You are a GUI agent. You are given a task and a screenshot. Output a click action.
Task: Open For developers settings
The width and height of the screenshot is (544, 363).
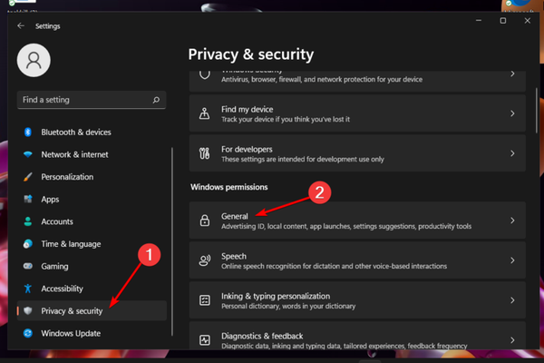357,153
